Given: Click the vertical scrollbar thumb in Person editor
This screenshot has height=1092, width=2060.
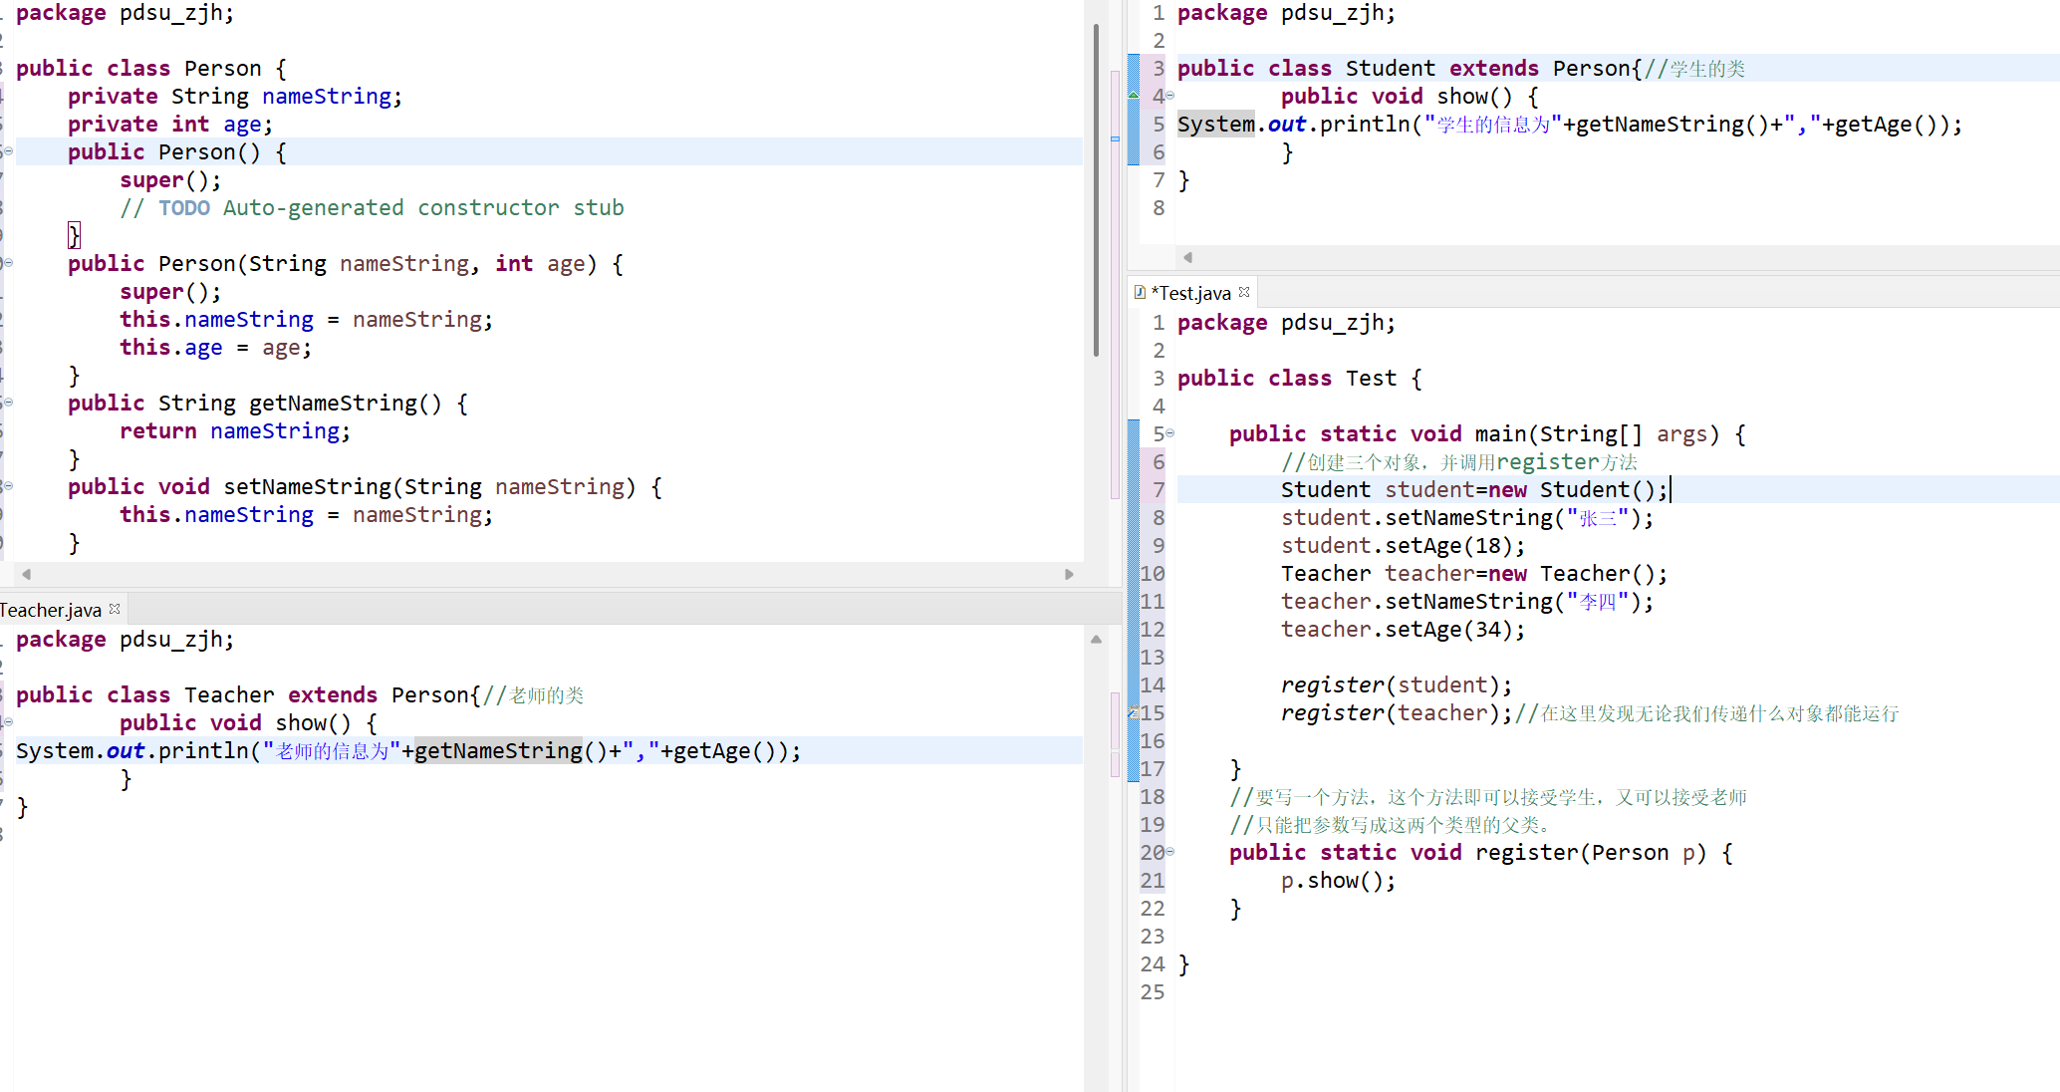Looking at the screenshot, I should point(1096,189).
